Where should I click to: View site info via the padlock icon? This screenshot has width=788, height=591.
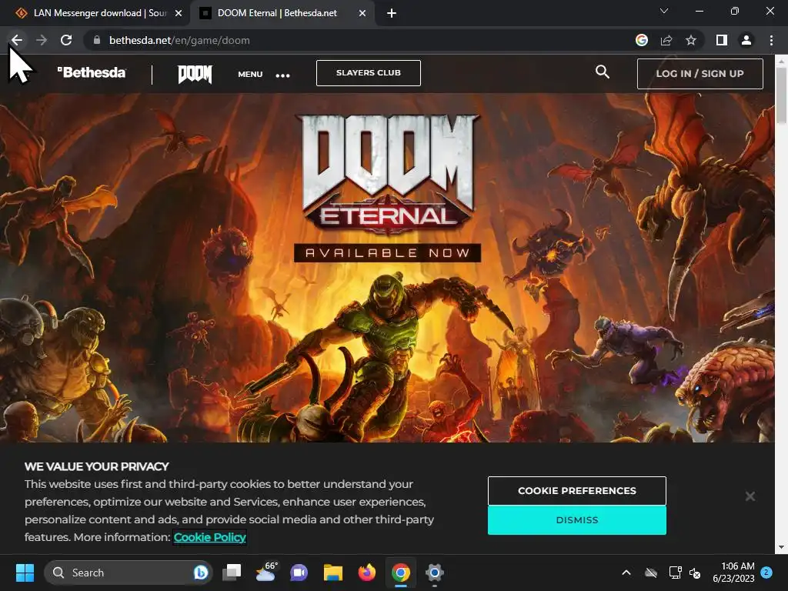pos(97,40)
